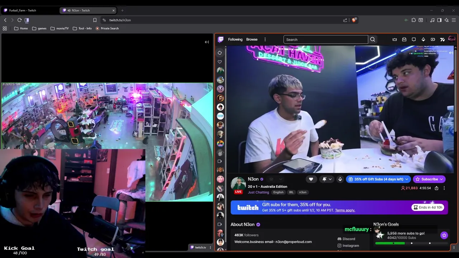Click the 7TV extension icon

click(x=443, y=39)
